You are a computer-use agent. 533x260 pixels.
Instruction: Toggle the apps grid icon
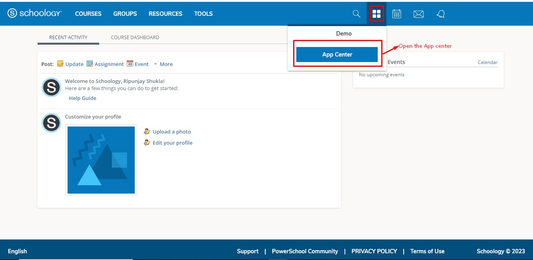tap(377, 14)
